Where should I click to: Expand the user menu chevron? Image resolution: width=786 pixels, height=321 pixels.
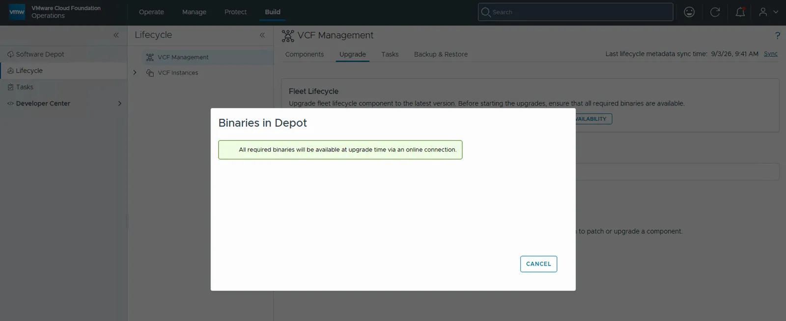tap(776, 12)
